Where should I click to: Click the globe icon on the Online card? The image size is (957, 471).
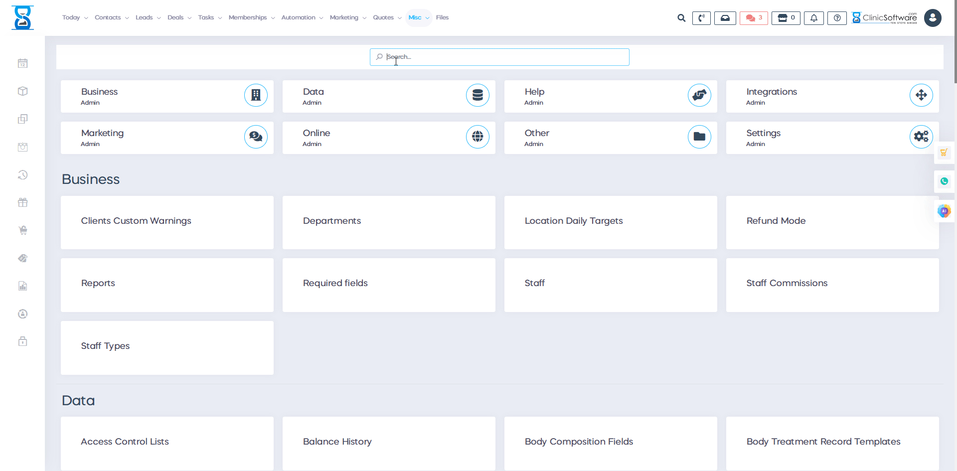pos(478,137)
